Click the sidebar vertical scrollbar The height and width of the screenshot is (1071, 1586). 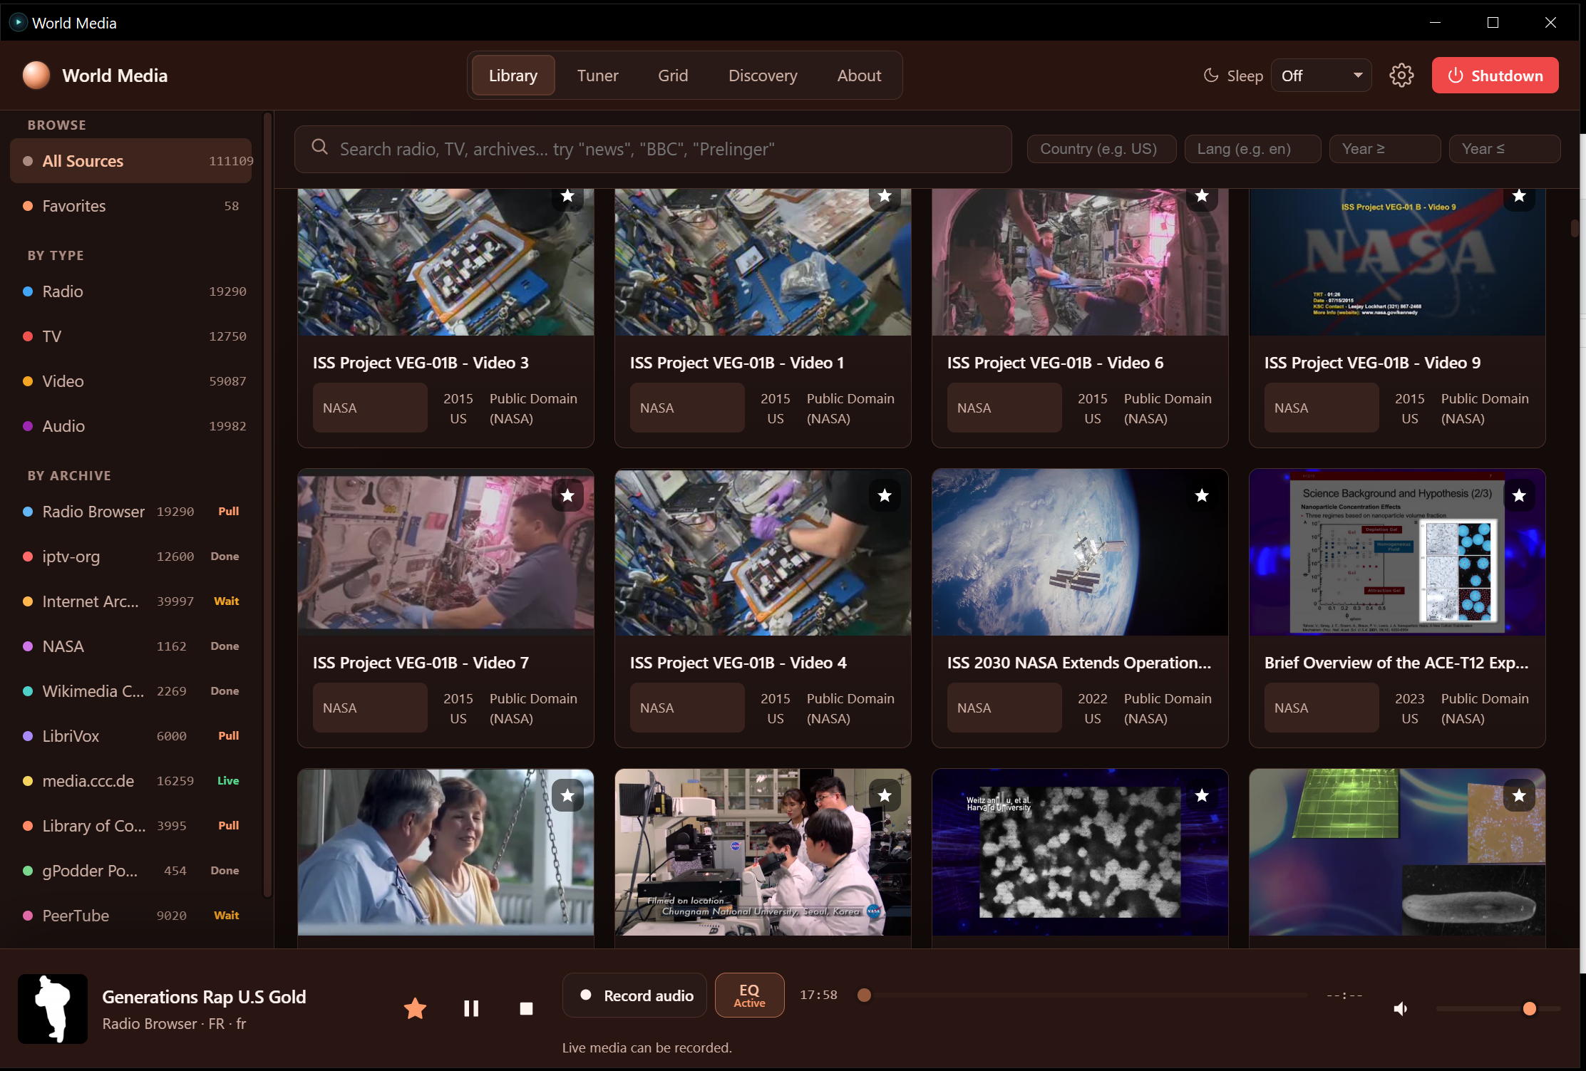click(x=267, y=505)
